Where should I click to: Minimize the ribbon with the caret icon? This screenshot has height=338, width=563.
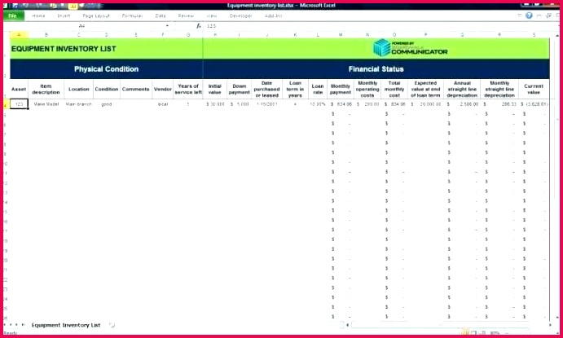[x=520, y=15]
